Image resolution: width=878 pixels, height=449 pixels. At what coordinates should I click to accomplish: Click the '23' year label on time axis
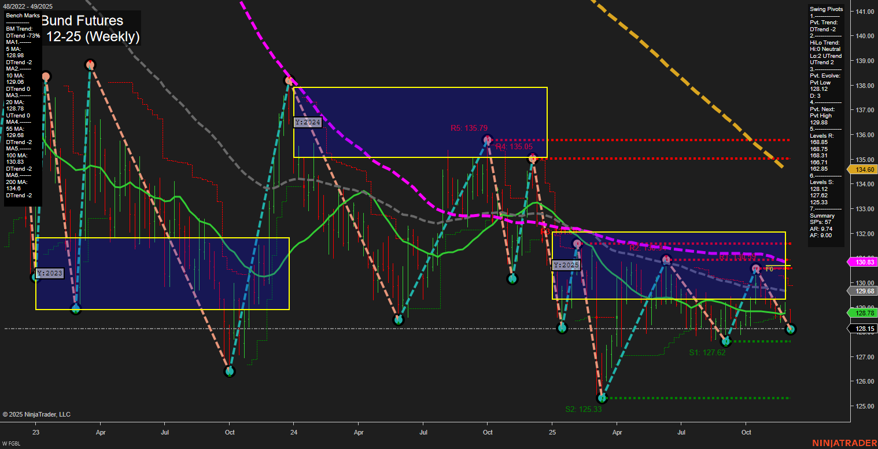[36, 432]
